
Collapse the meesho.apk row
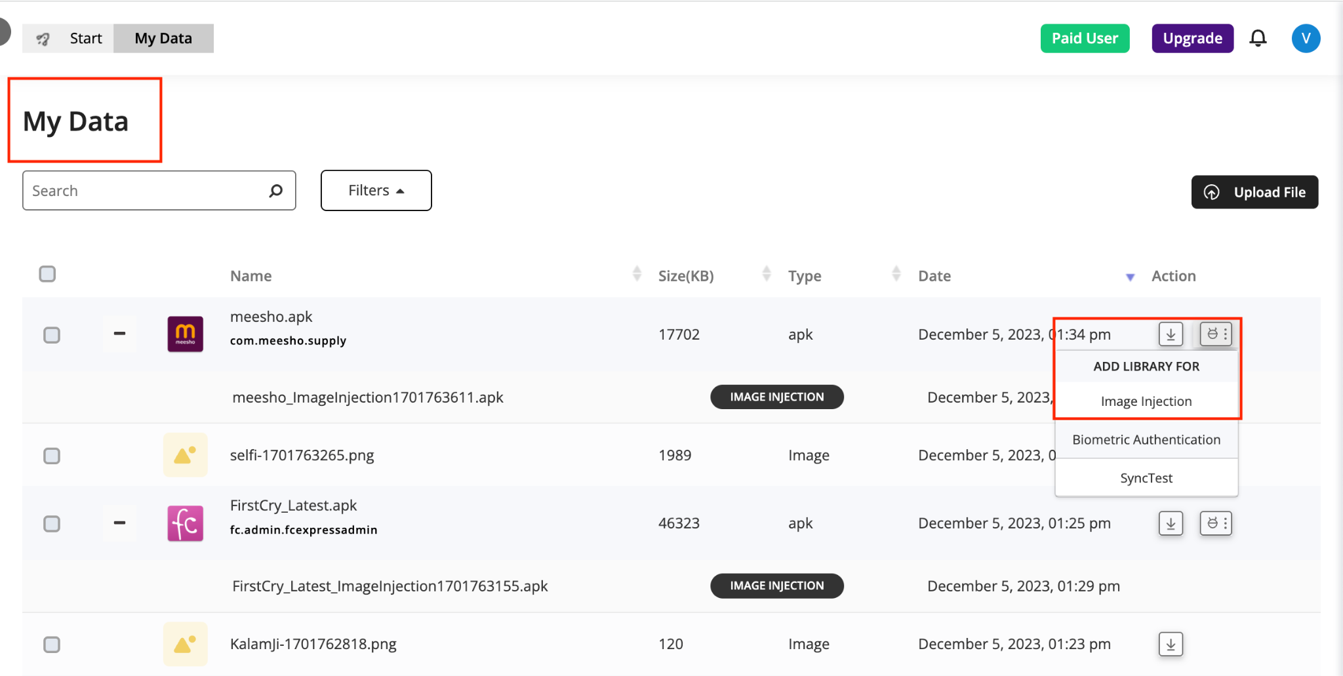coord(119,334)
